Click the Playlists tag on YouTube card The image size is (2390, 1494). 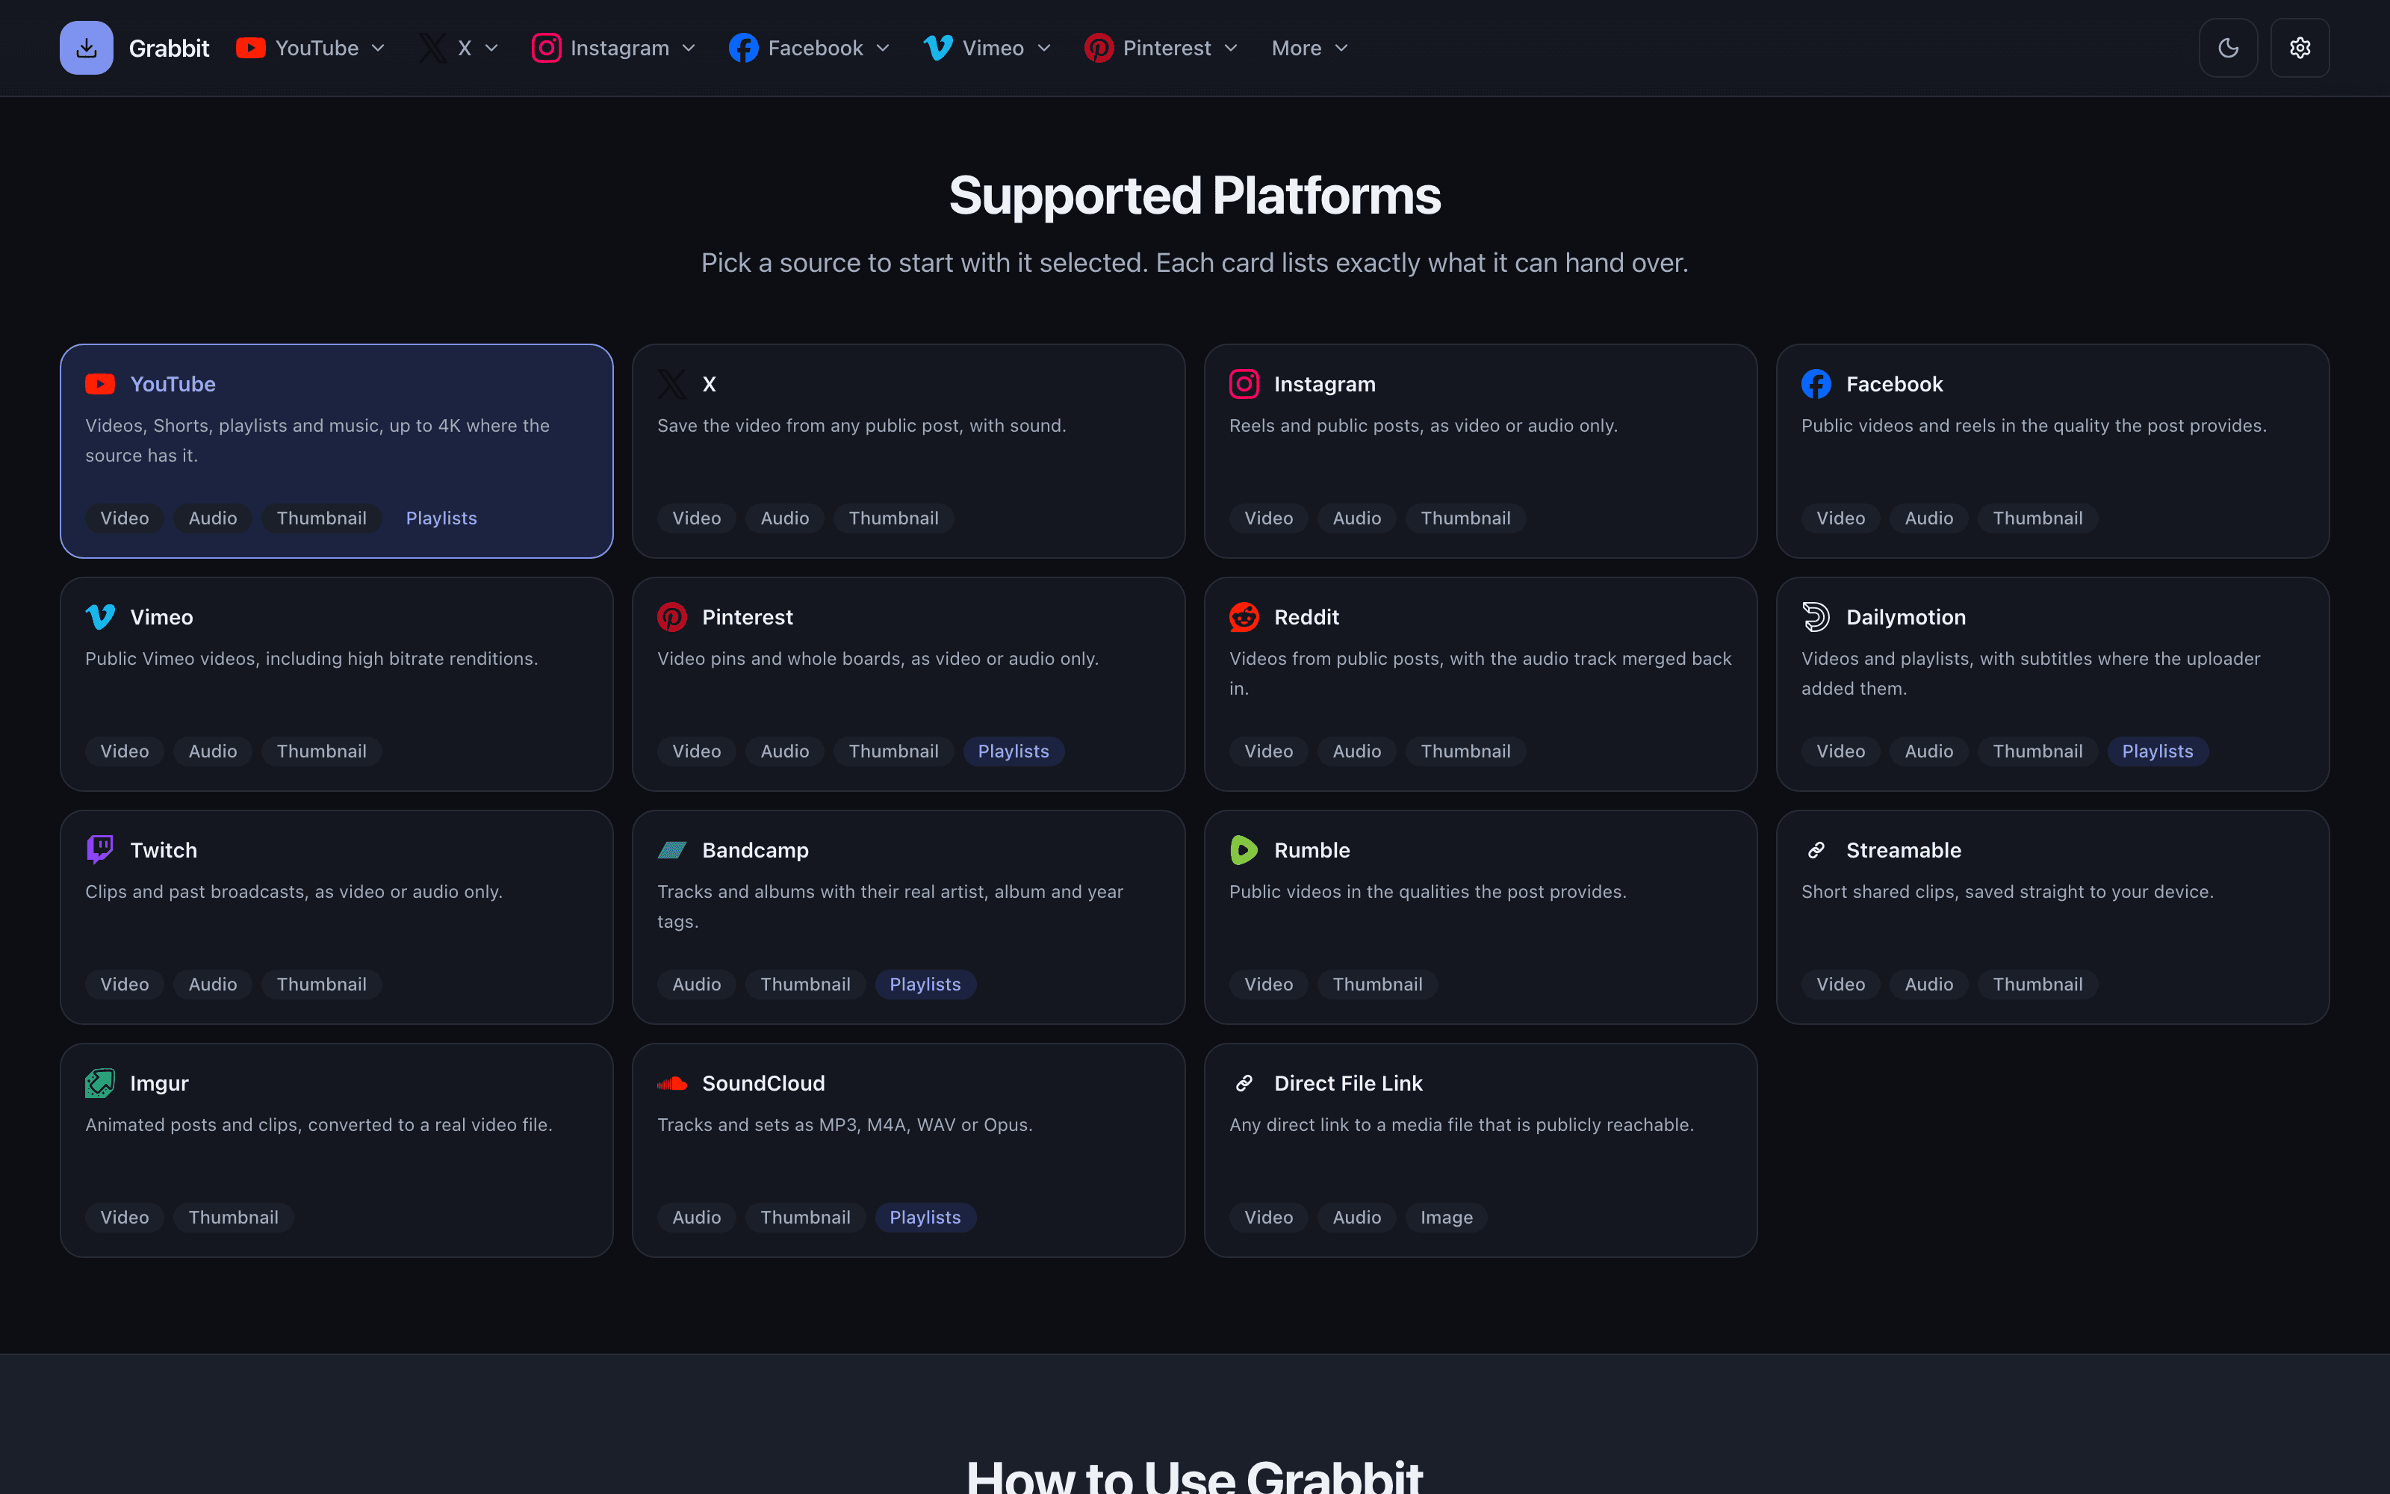point(441,518)
